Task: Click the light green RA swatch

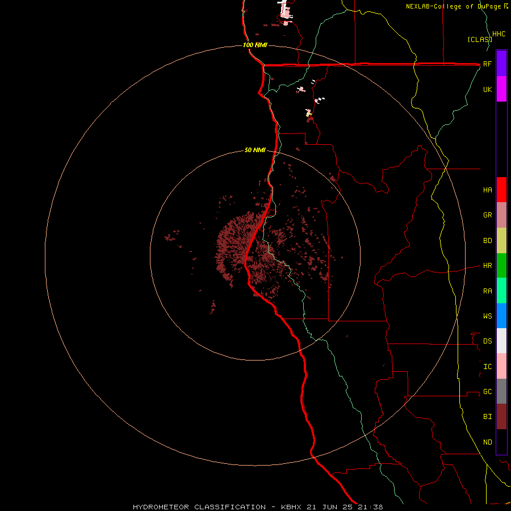Action: pyautogui.click(x=501, y=291)
